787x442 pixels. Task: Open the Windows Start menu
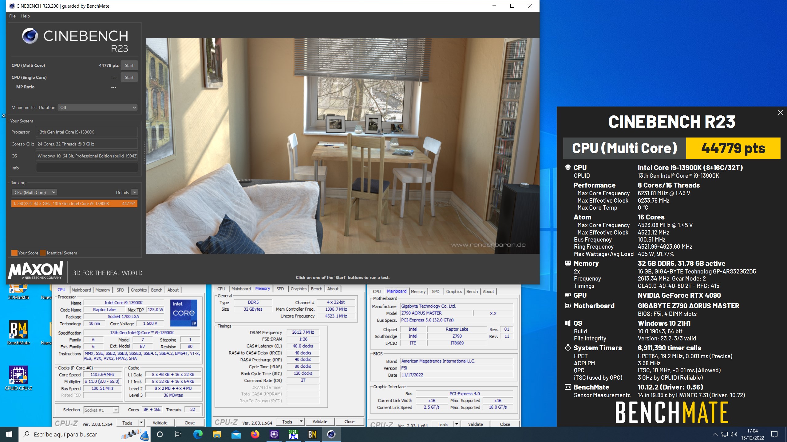tap(9, 434)
